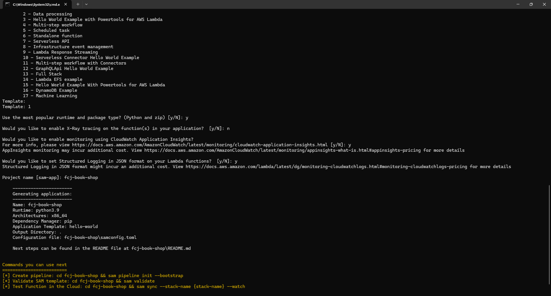Click 'Serverless Connector Hello World Example' line

(81, 58)
